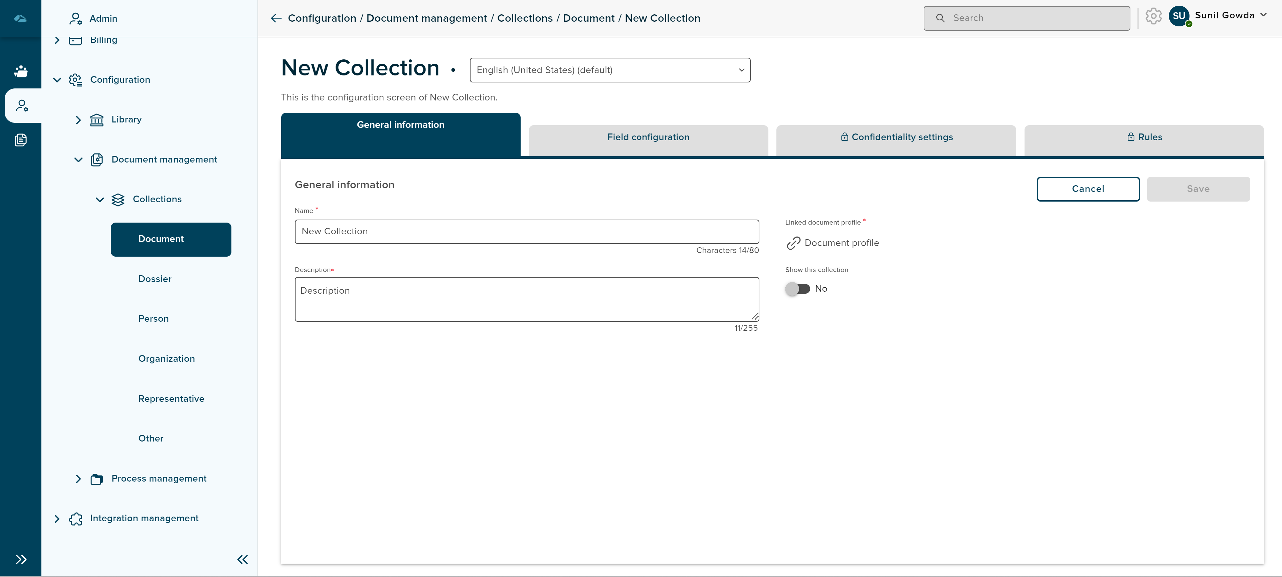Click the SU user avatar
Viewport: 1282px width, 577px height.
1179,16
